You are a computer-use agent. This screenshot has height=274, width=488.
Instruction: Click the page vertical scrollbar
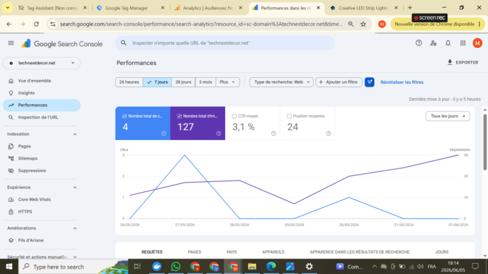(x=485, y=142)
